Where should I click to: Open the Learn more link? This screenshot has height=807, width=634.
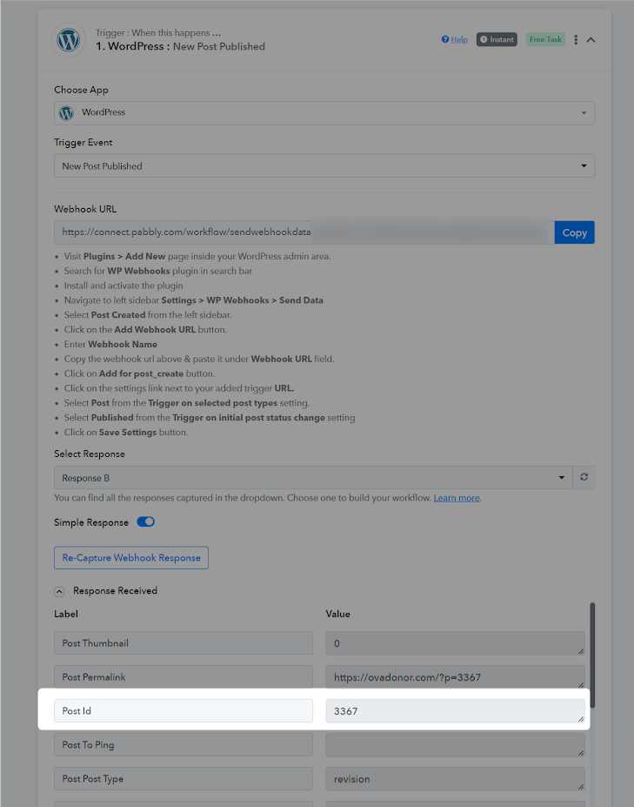click(457, 498)
